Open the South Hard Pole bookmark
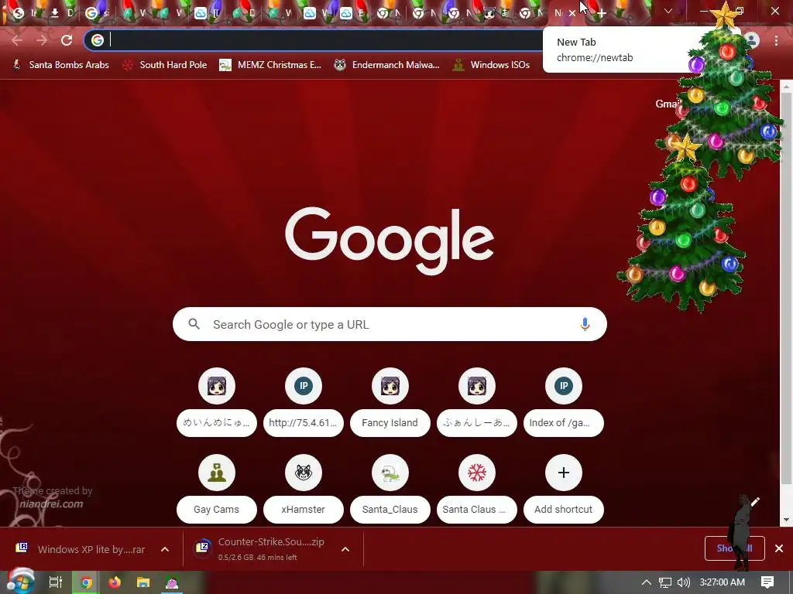Screen dimensions: 793x594 click(165, 65)
